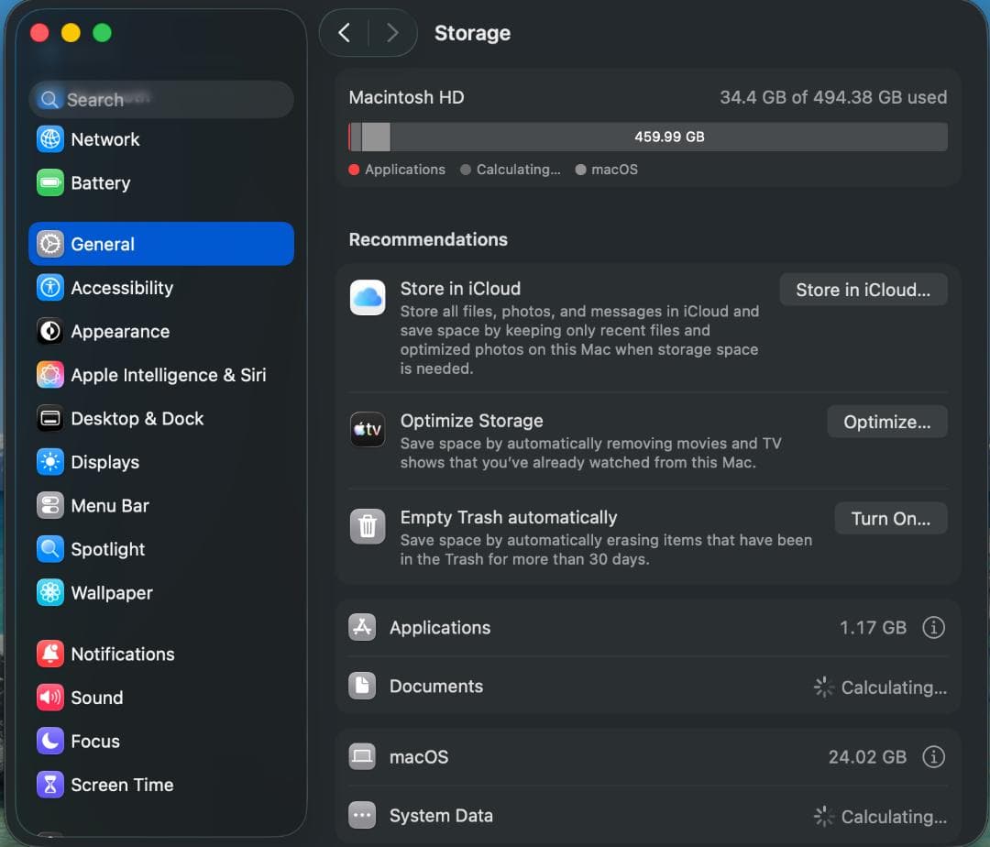This screenshot has width=990, height=847.
Task: Go back with the left chevron
Action: pos(344,33)
